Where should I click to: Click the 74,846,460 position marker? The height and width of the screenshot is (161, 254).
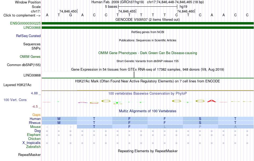click(x=186, y=11)
